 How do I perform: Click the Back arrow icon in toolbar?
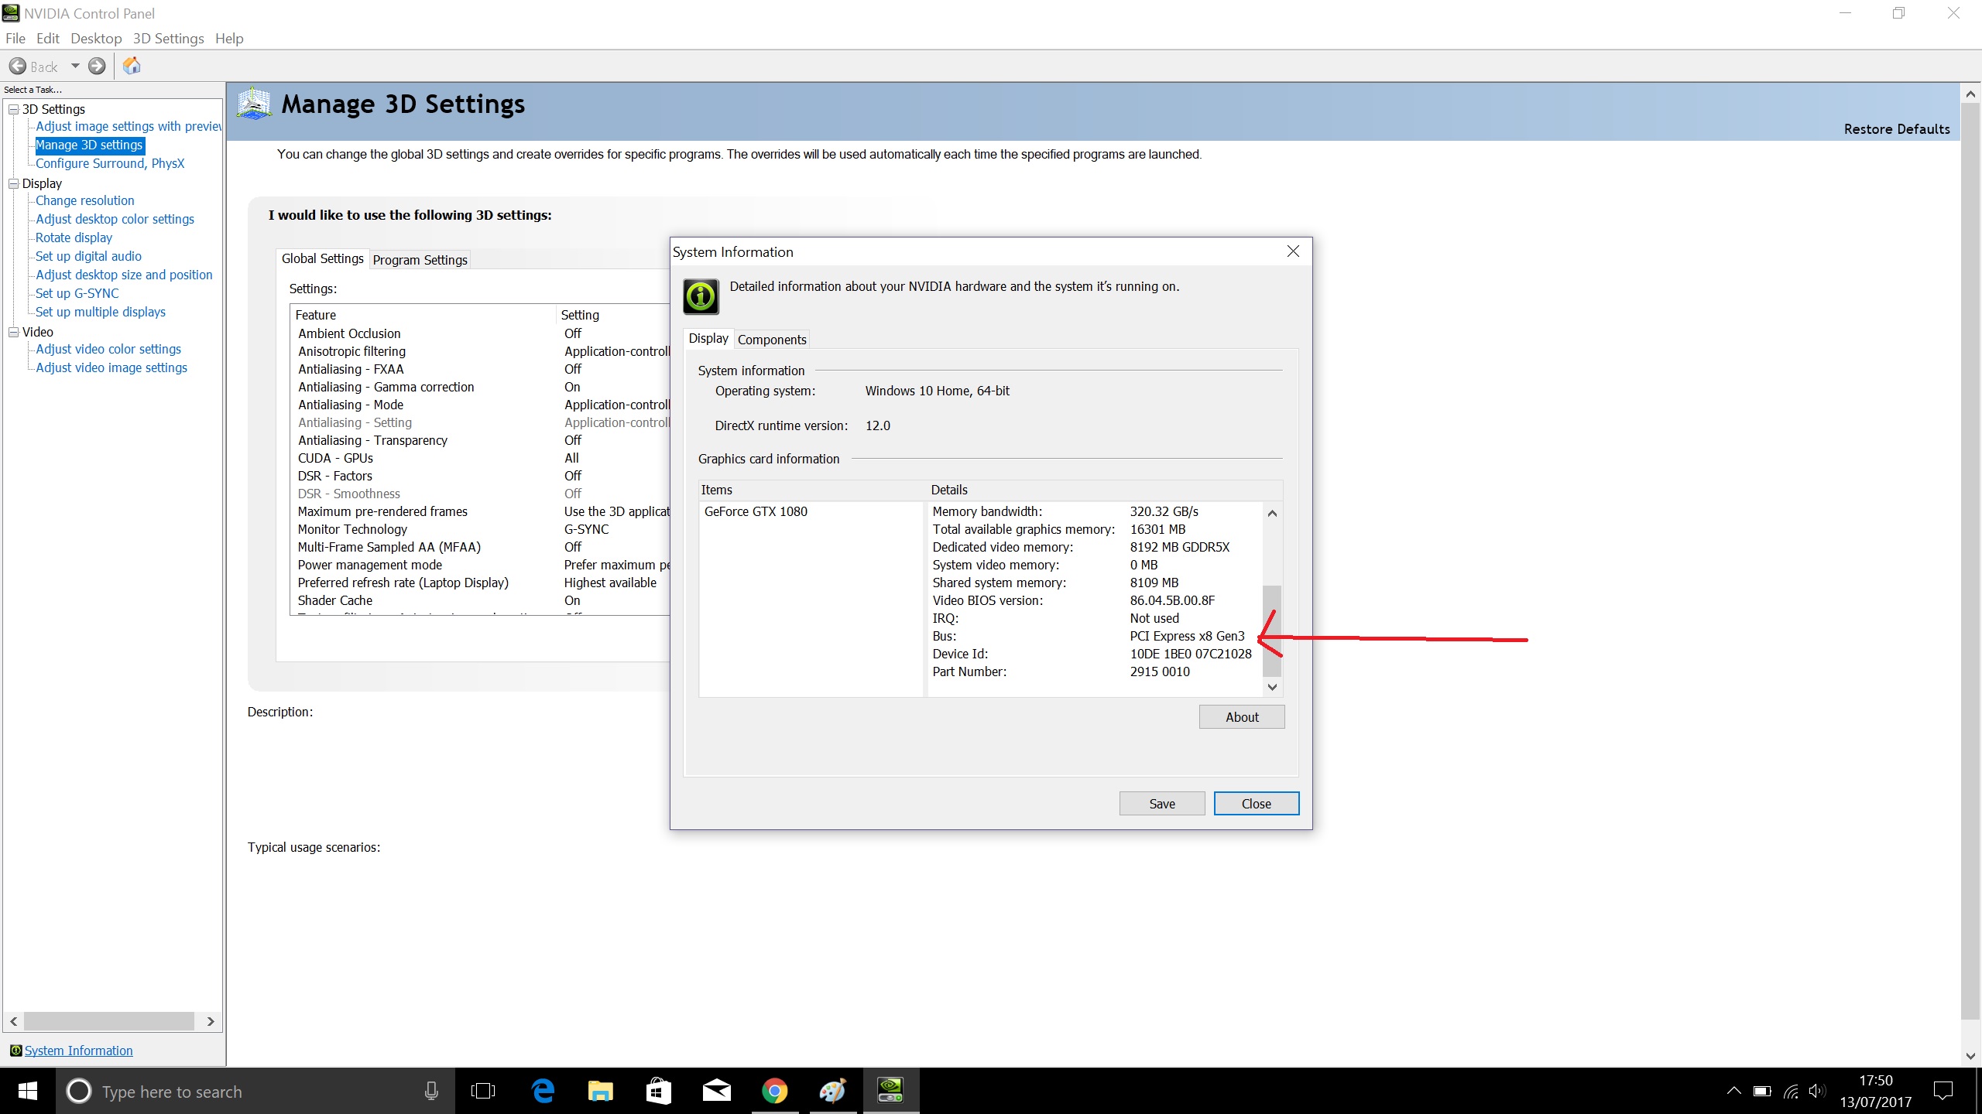click(17, 67)
